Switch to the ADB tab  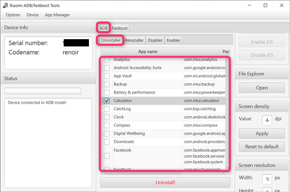click(x=103, y=28)
